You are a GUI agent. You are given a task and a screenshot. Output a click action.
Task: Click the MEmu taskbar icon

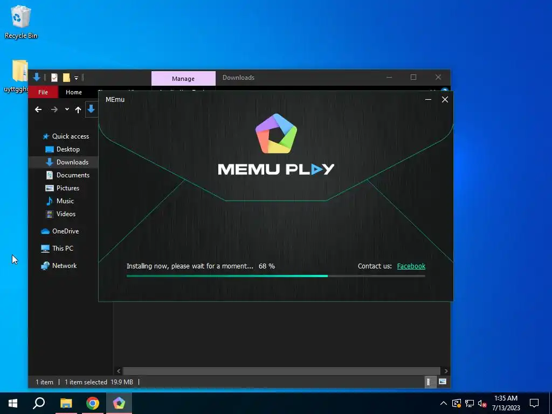click(119, 403)
